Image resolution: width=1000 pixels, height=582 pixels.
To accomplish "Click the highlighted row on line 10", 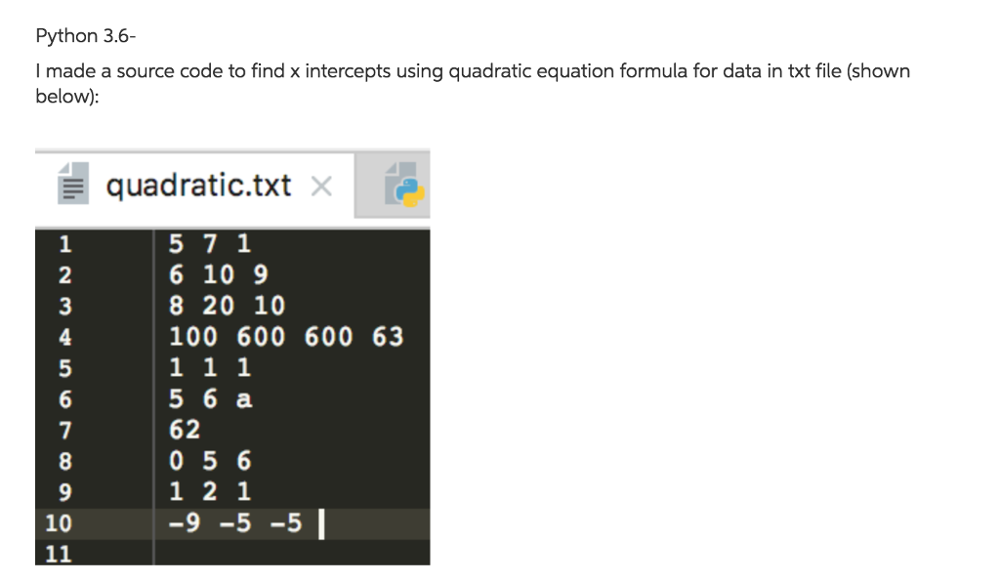I will pyautogui.click(x=234, y=522).
